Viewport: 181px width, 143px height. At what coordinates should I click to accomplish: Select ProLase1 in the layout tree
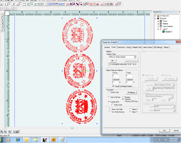pyautogui.click(x=163, y=18)
